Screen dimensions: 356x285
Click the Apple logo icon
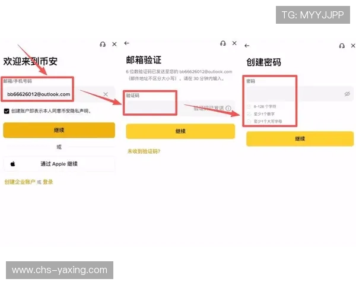pos(12,164)
